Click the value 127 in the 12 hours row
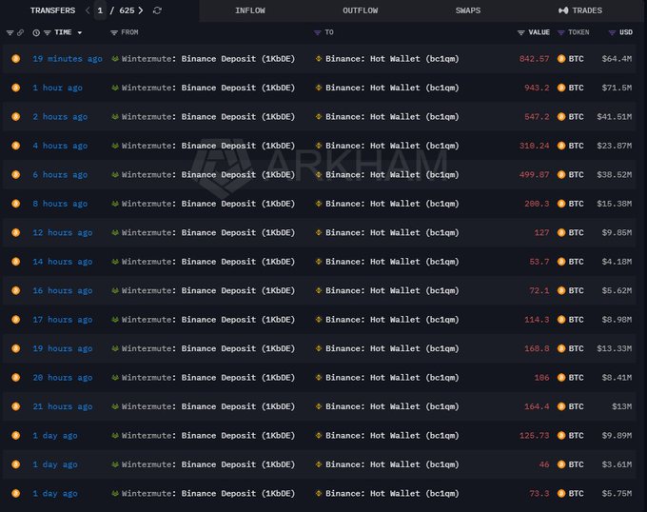647x512 pixels. tap(541, 233)
